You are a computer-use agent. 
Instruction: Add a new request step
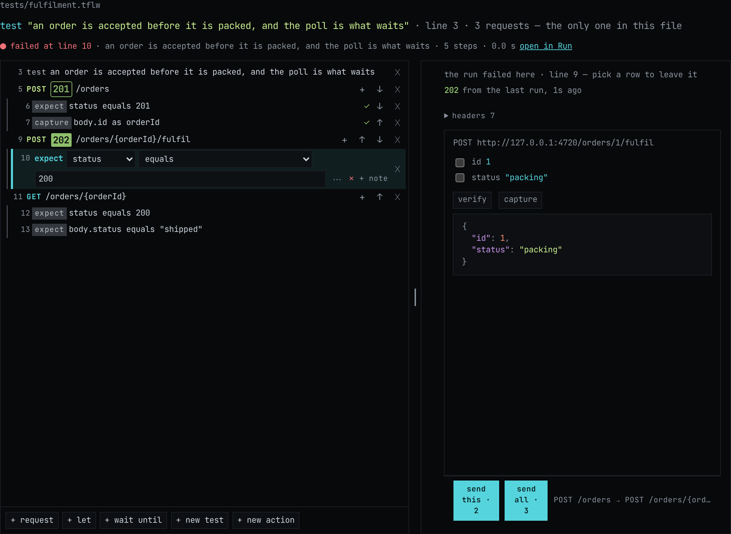tap(32, 520)
